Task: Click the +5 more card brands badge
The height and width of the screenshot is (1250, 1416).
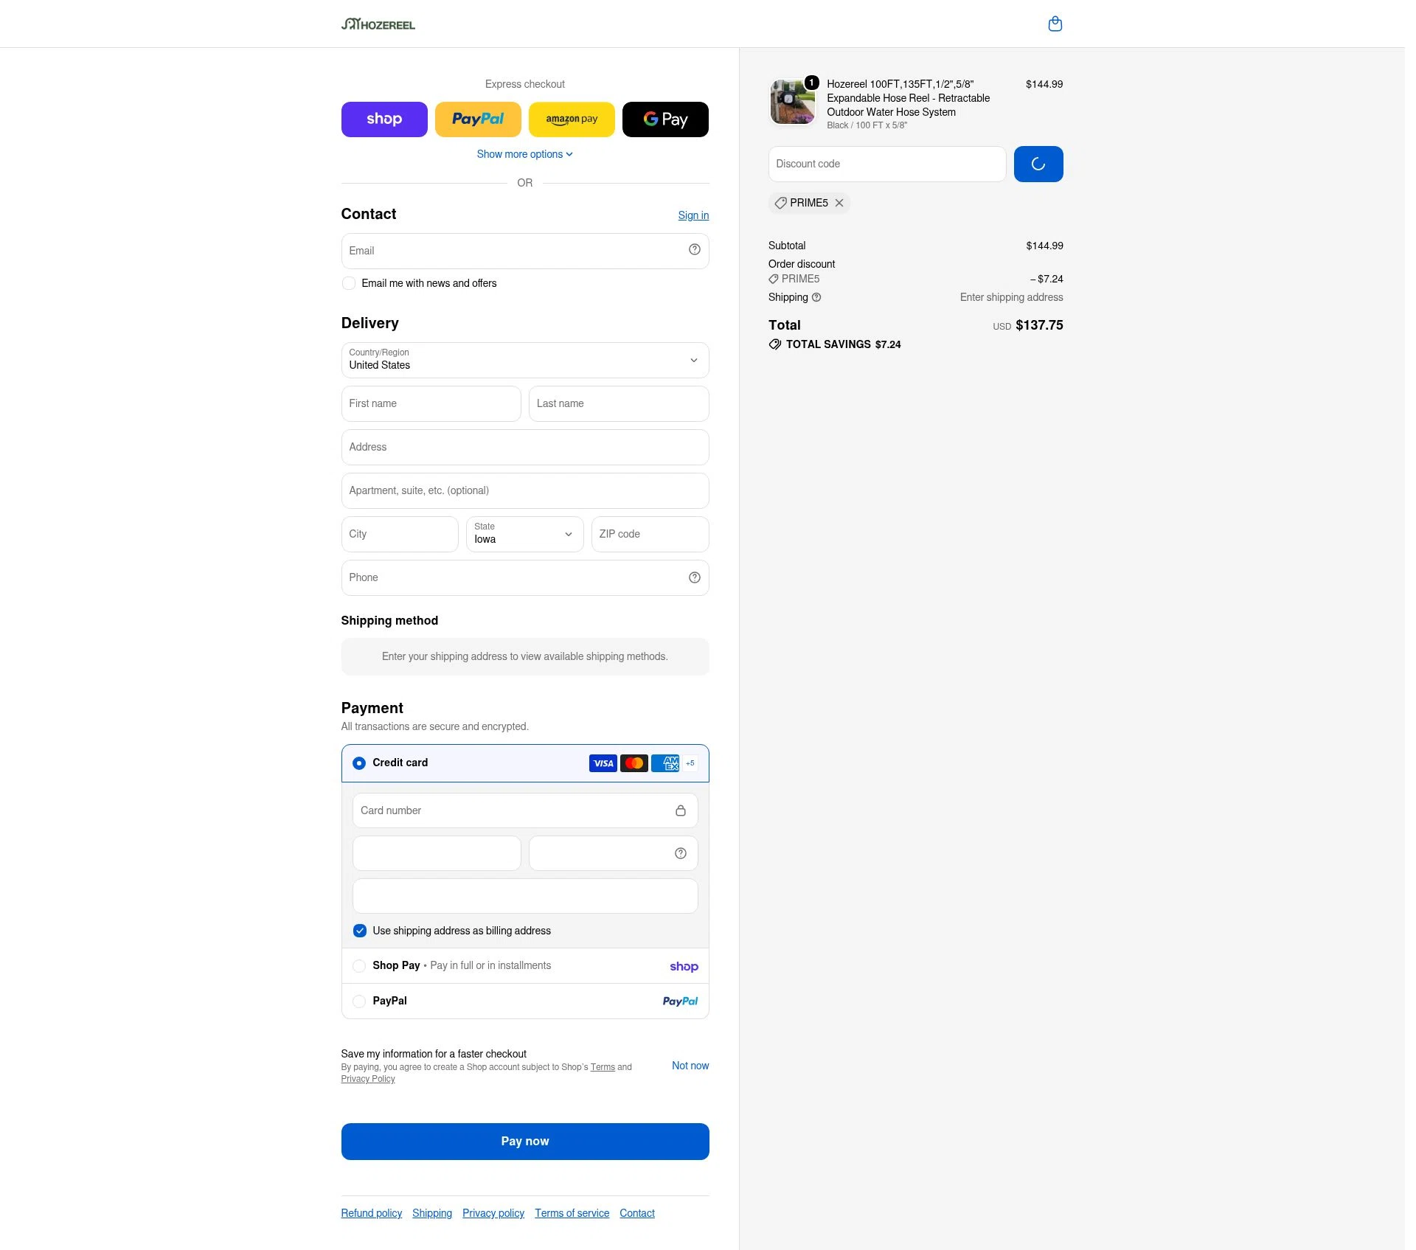Action: (690, 763)
